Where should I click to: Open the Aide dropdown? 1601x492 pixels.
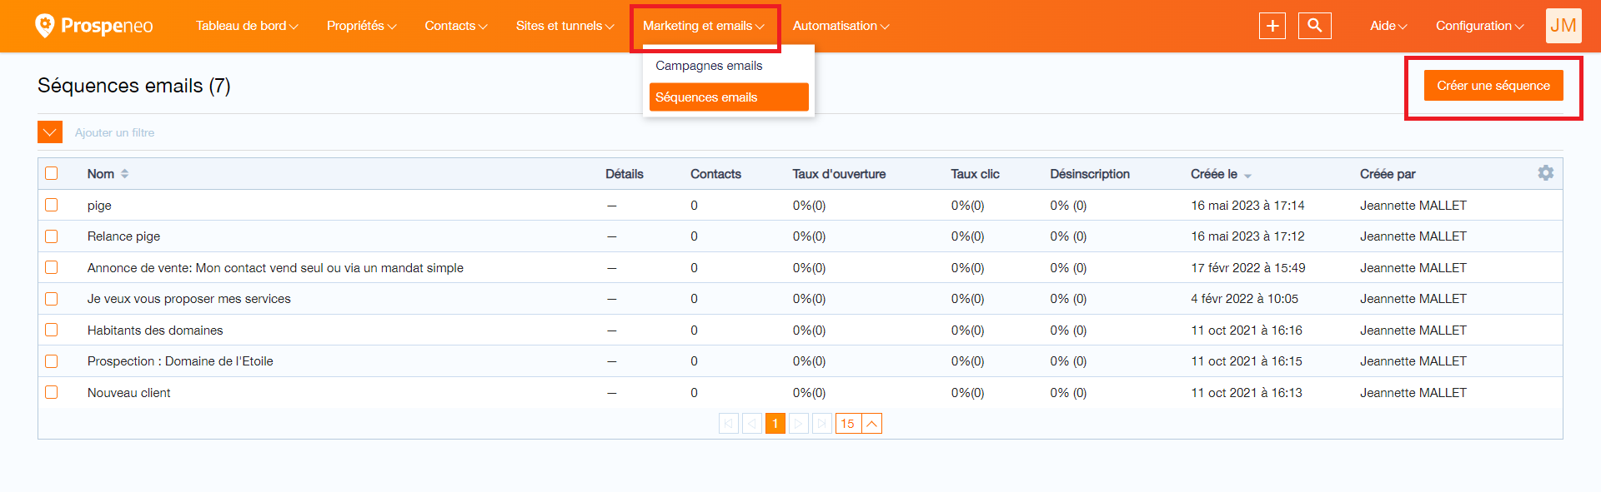point(1388,26)
